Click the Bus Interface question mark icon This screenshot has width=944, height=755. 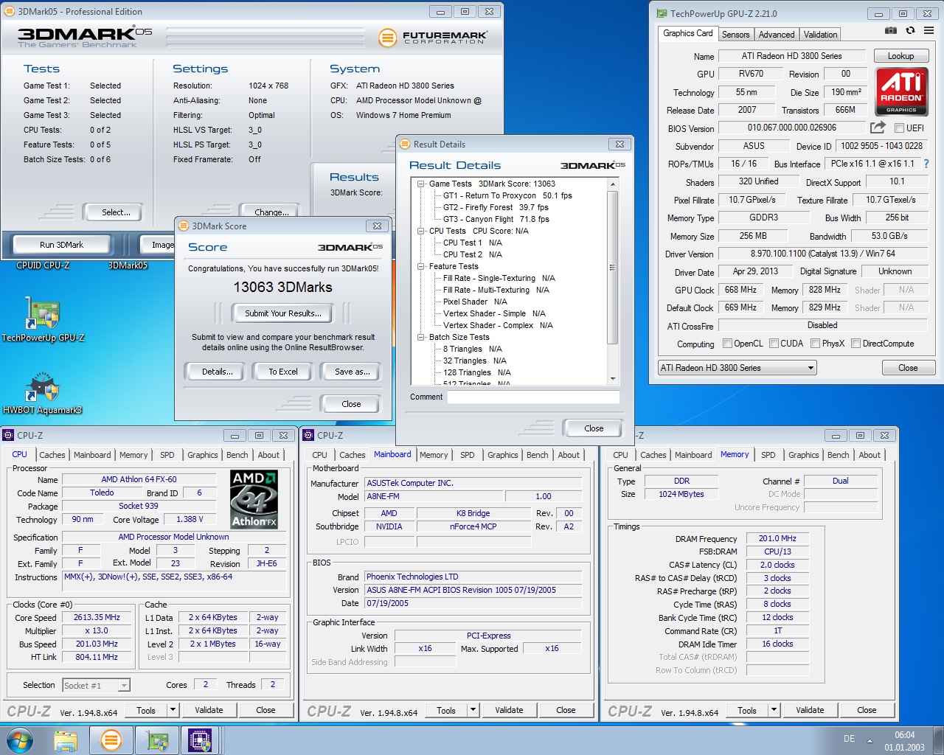tap(926, 164)
